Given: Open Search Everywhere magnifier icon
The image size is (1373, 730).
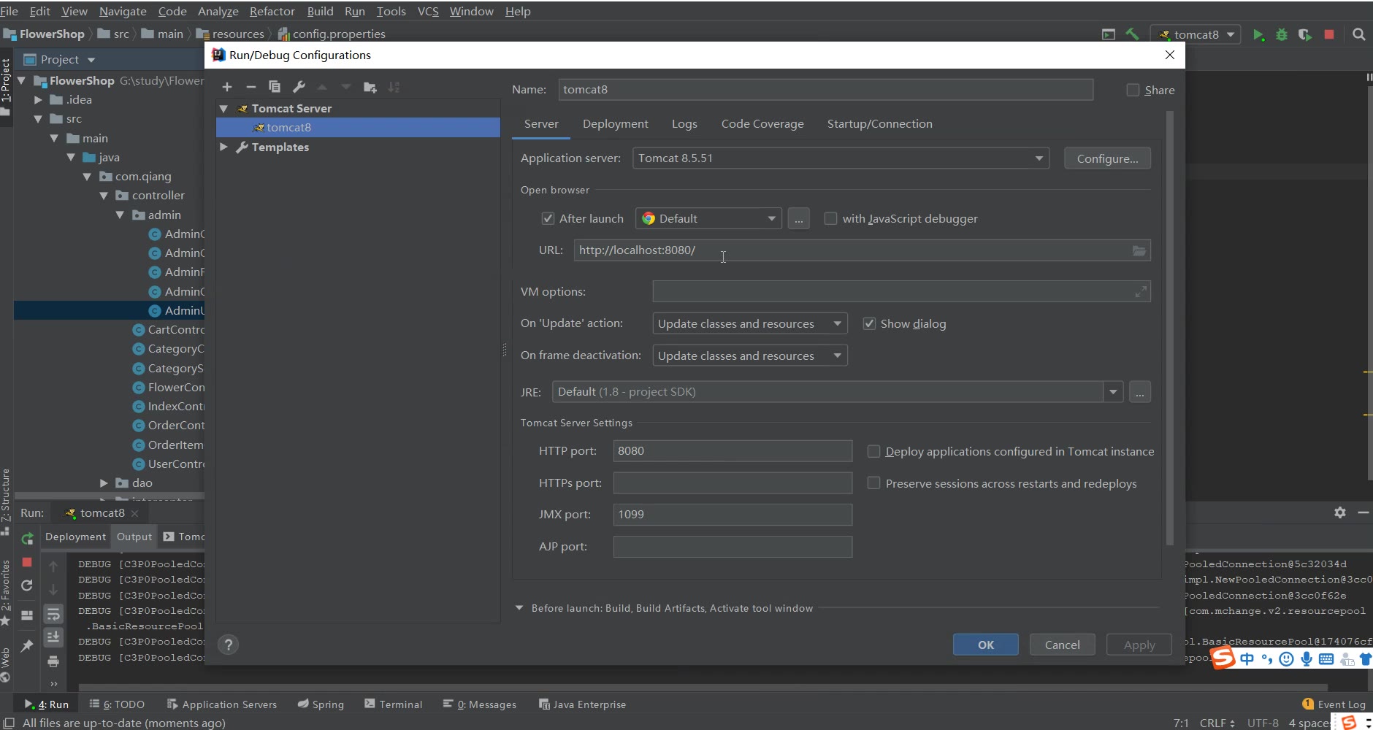Looking at the screenshot, I should [1359, 34].
